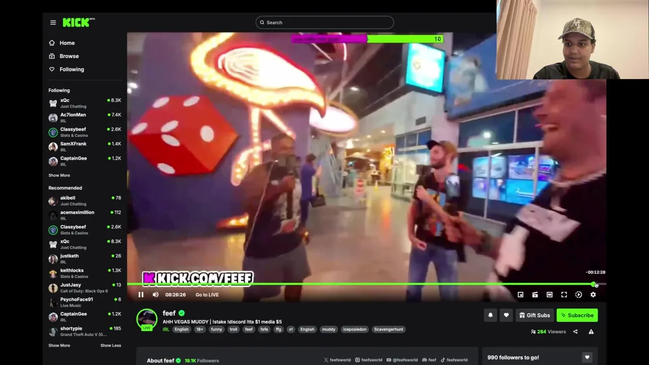Click feef's live avatar
This screenshot has width=649, height=365.
(x=147, y=319)
